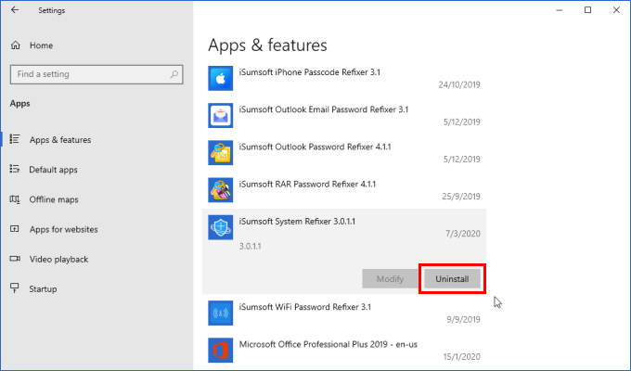This screenshot has height=371, width=631.
Task: Open Default apps section
Action: (x=53, y=170)
